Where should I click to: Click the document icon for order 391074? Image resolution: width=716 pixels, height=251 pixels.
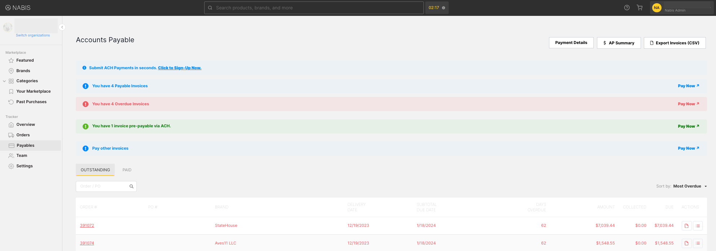click(686, 243)
